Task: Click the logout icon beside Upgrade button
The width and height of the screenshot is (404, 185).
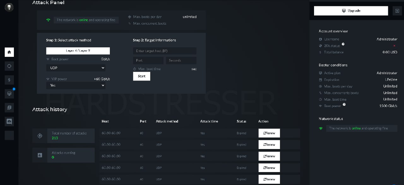Action: (x=397, y=10)
